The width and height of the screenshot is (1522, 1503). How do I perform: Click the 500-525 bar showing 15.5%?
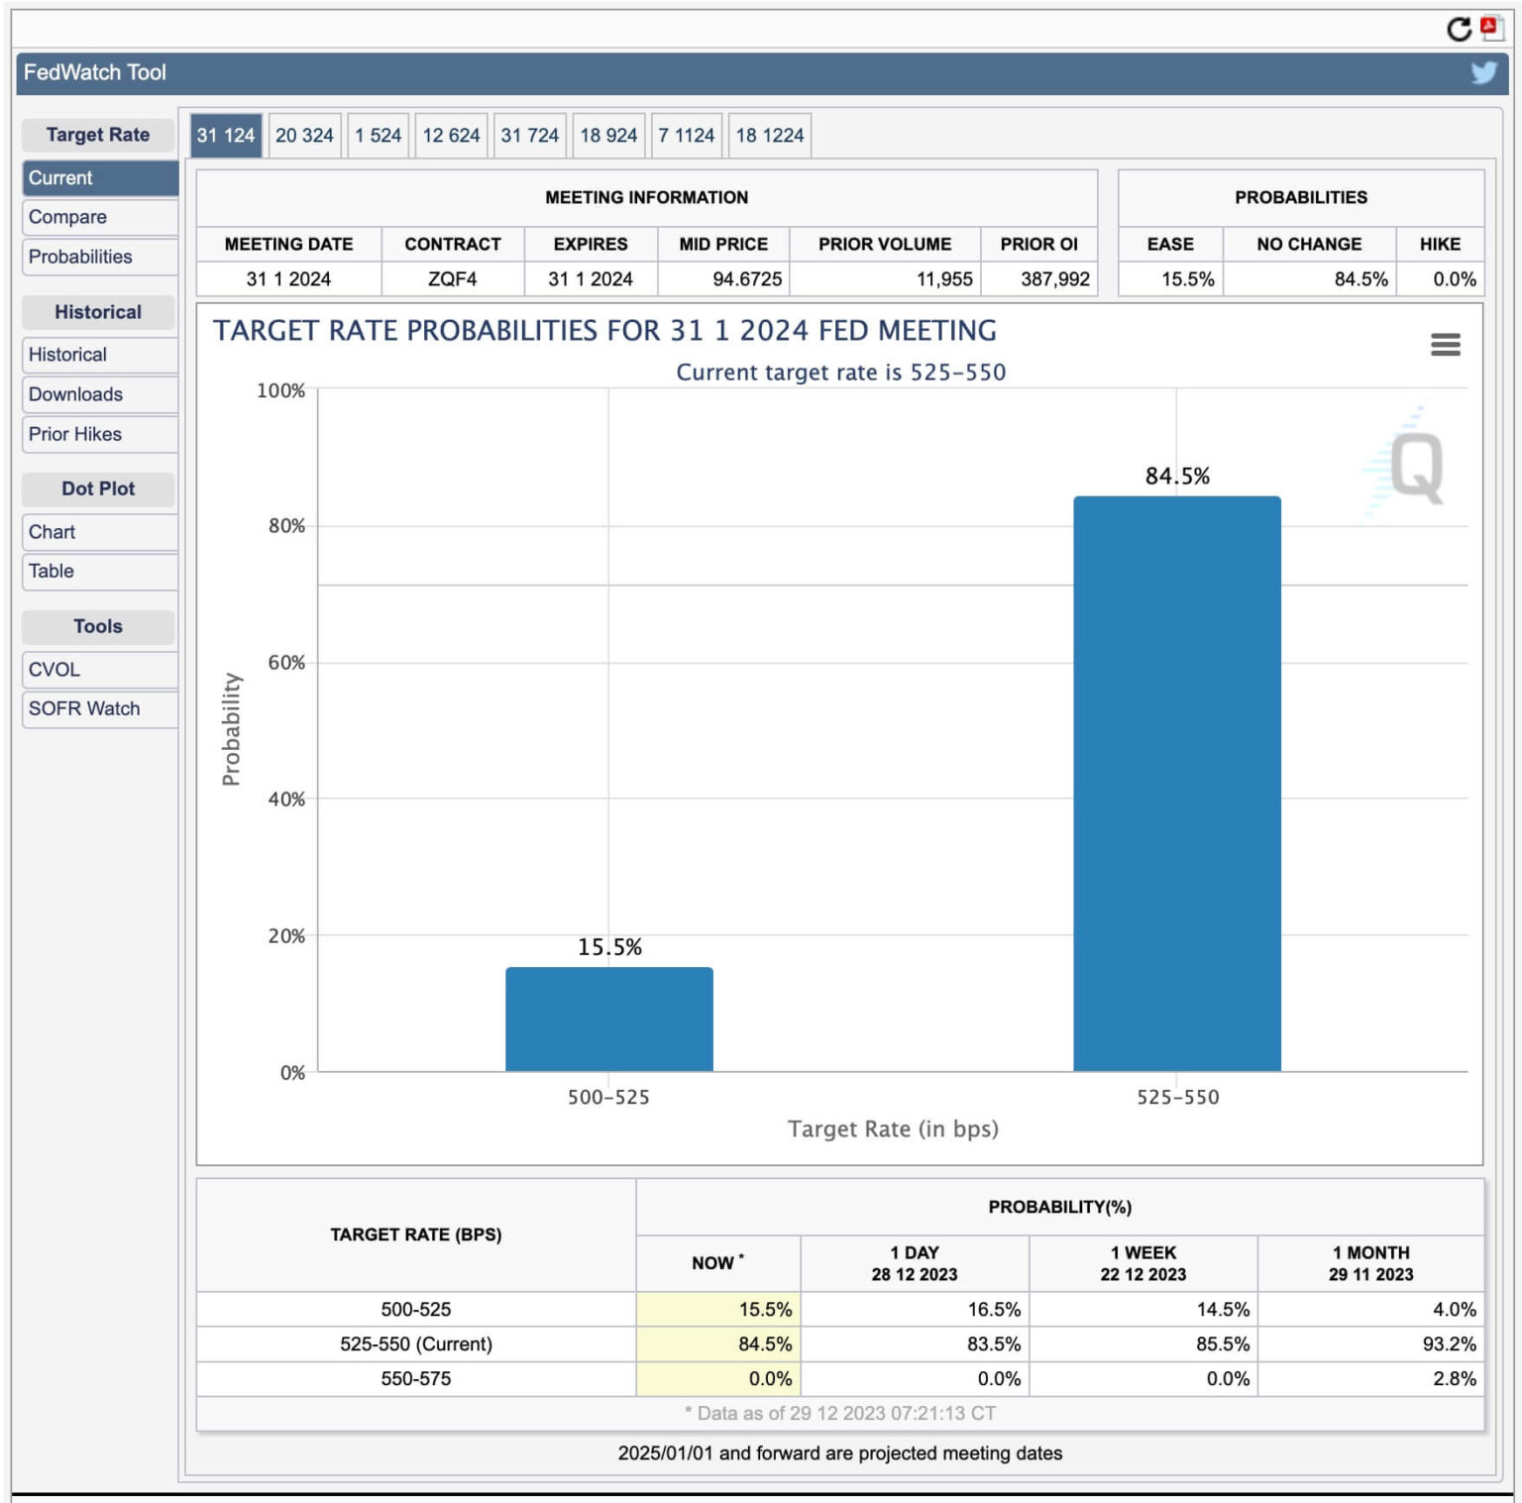click(x=608, y=1019)
